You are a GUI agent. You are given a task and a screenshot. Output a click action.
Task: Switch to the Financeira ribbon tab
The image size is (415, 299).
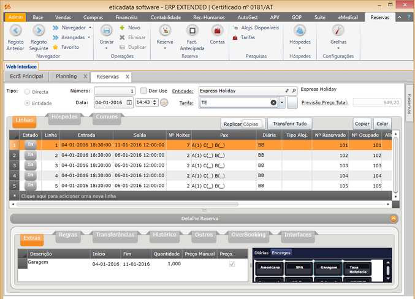126,18
